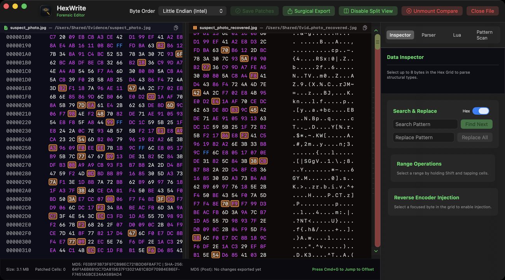Toggle the Hex search mode switch
This screenshot has width=505, height=280.
click(481, 111)
